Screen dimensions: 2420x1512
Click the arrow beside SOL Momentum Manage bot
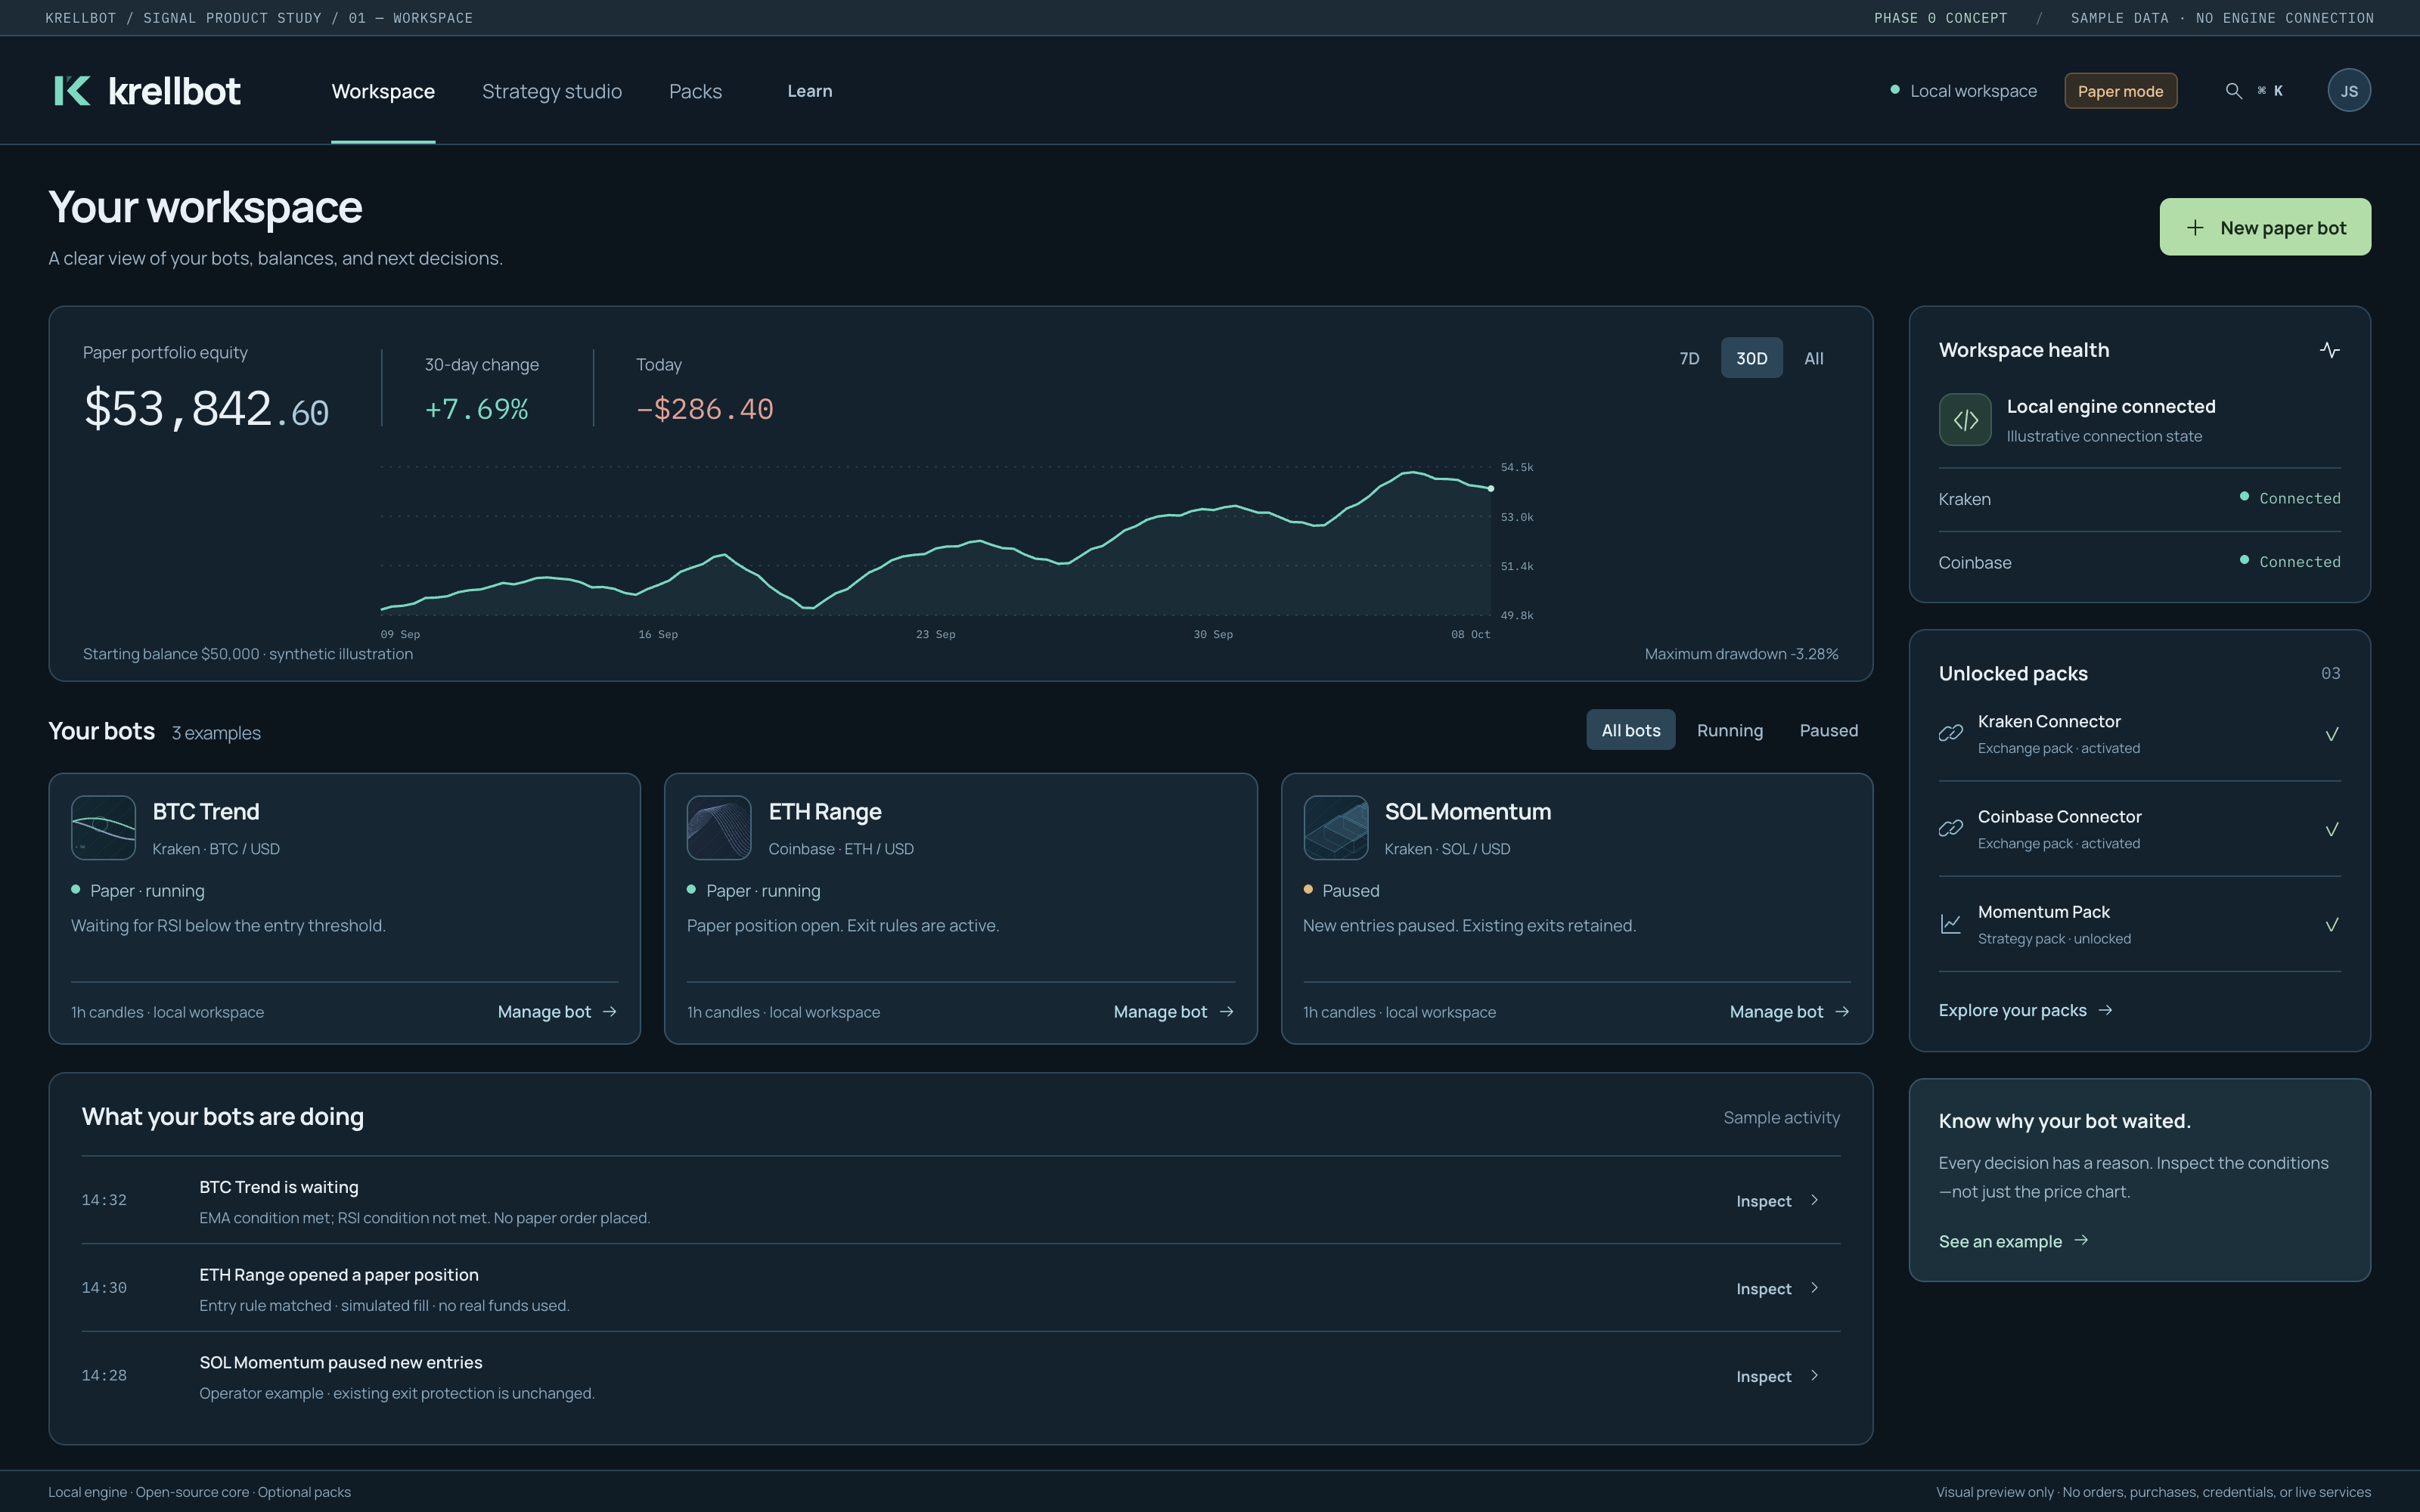pos(1842,1012)
